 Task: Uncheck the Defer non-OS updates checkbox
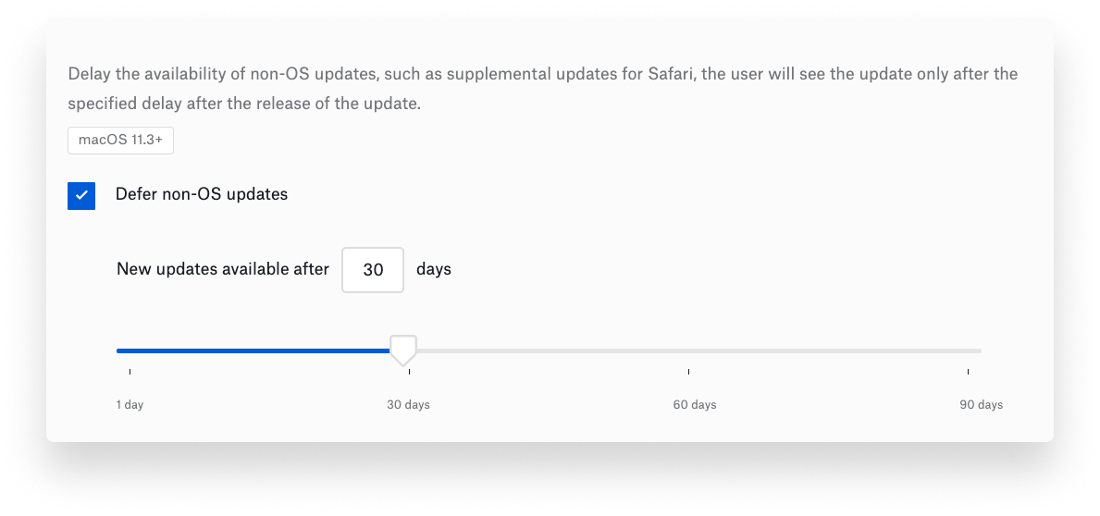tap(81, 195)
